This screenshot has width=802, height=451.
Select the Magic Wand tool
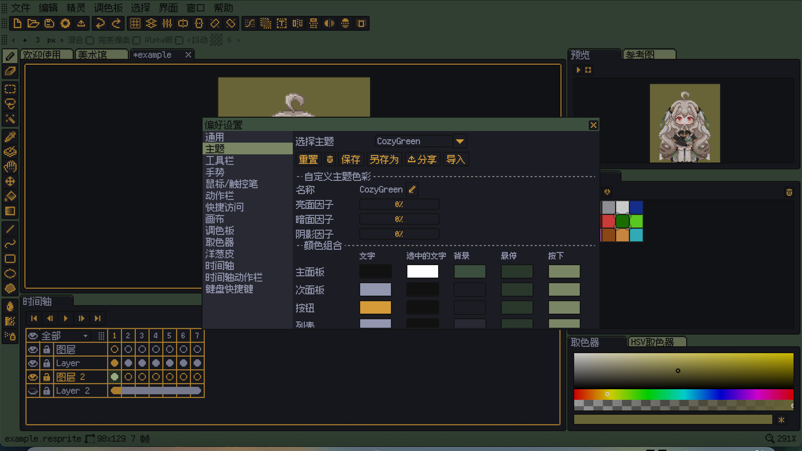pyautogui.click(x=10, y=119)
